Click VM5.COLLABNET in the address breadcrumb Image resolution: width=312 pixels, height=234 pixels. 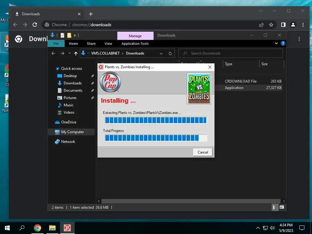click(x=105, y=53)
